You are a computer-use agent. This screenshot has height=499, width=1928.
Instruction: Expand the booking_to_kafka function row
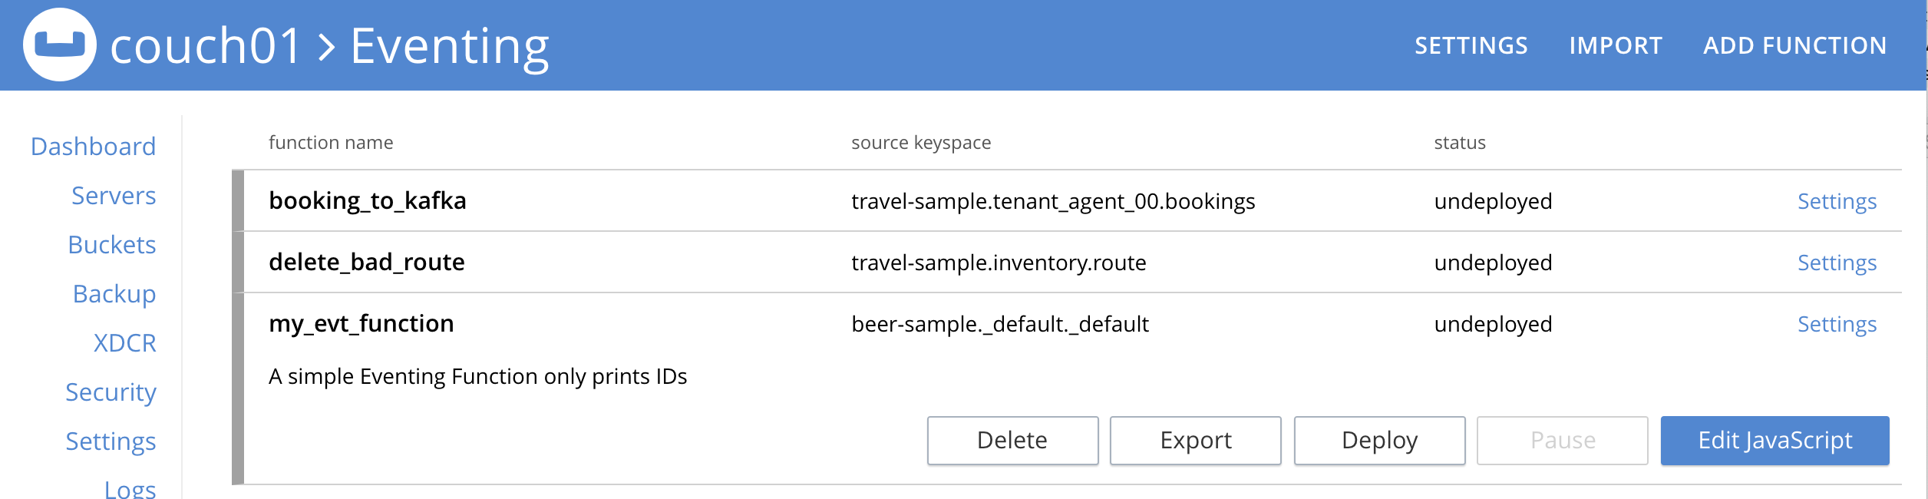pos(1067,200)
